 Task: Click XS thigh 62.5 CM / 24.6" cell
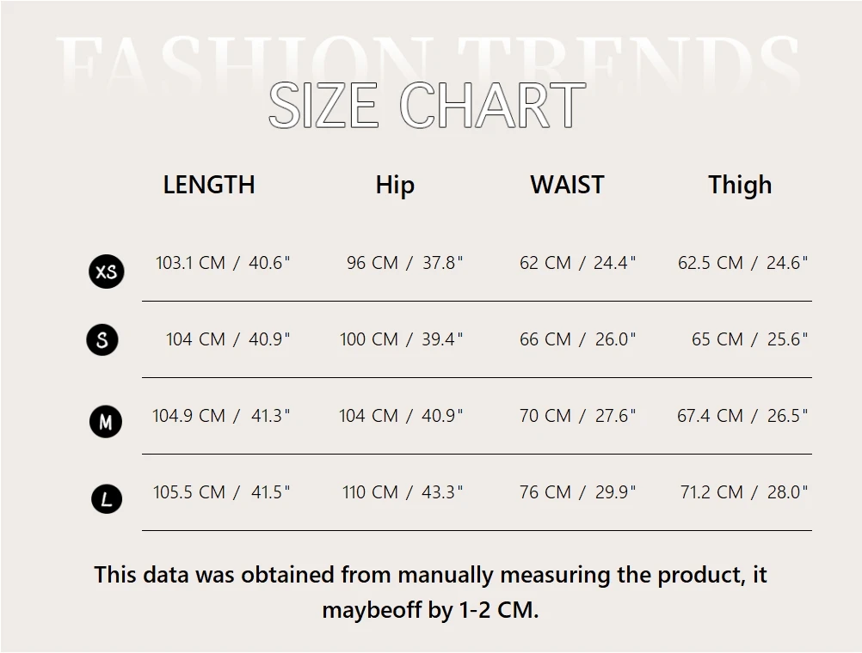coord(743,263)
